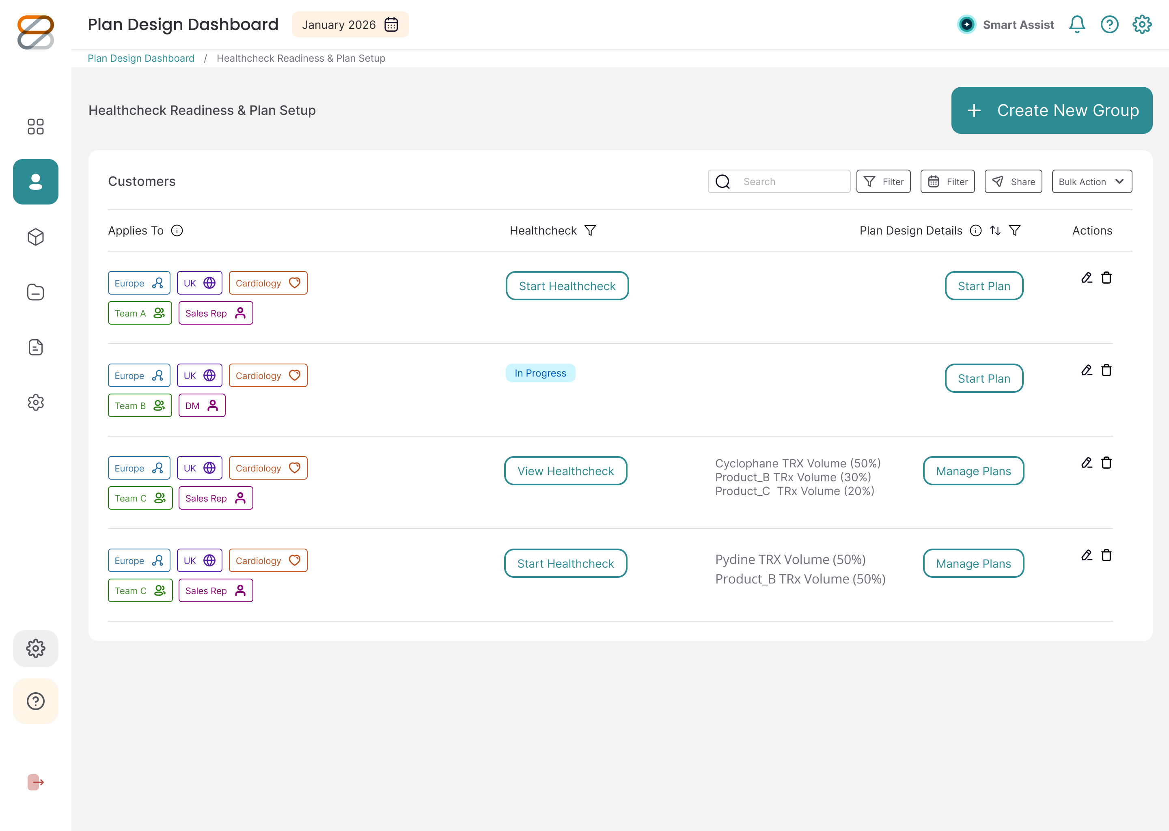Start Healthcheck for Team A row
The height and width of the screenshot is (831, 1169).
[567, 286]
